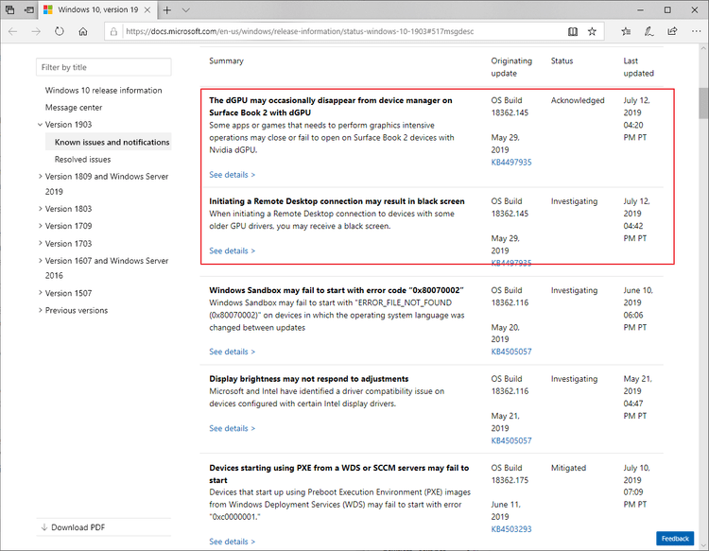Click the Share page icon
Screen dimensions: 709x551
672,31
